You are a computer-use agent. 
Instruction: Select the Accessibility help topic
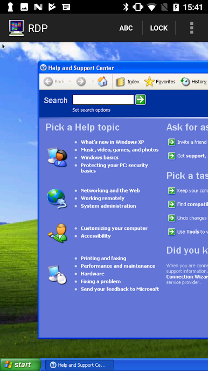pos(96,236)
